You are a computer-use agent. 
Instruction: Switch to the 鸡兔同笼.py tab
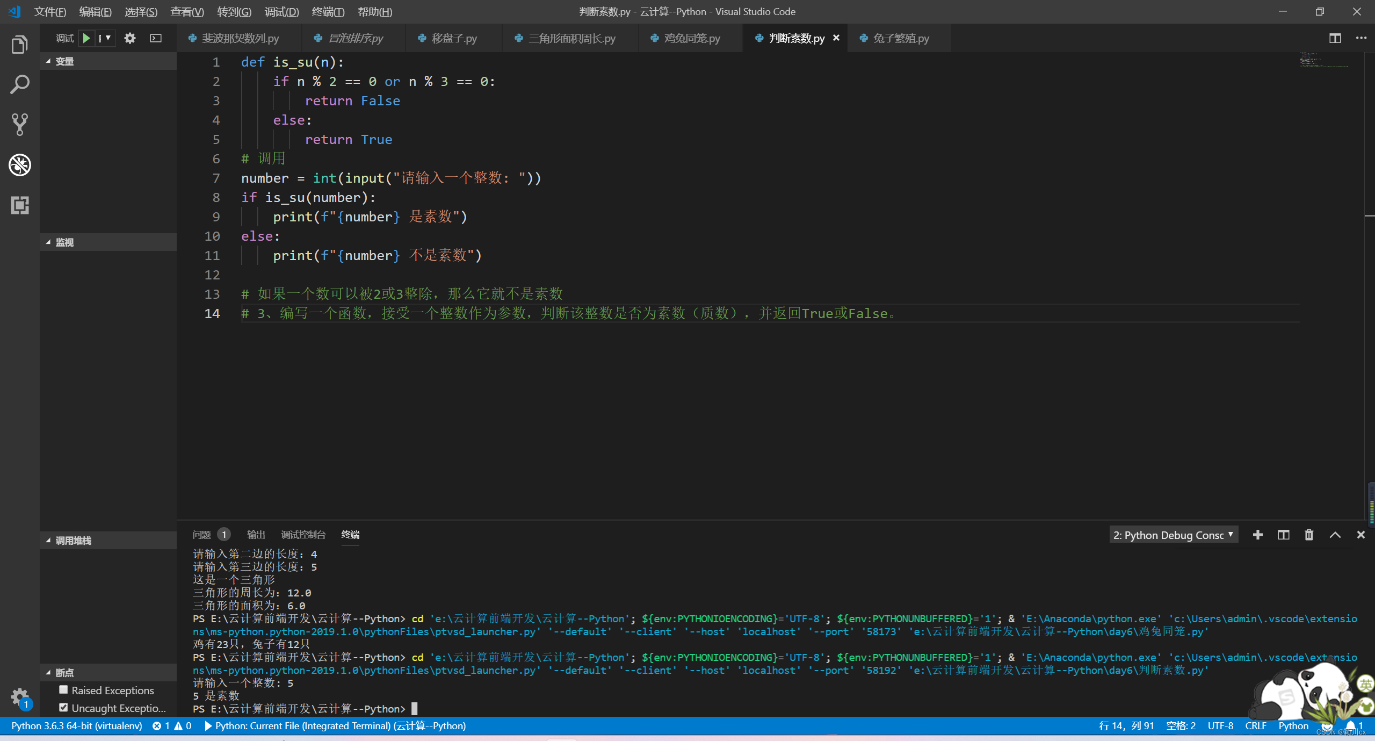click(691, 38)
